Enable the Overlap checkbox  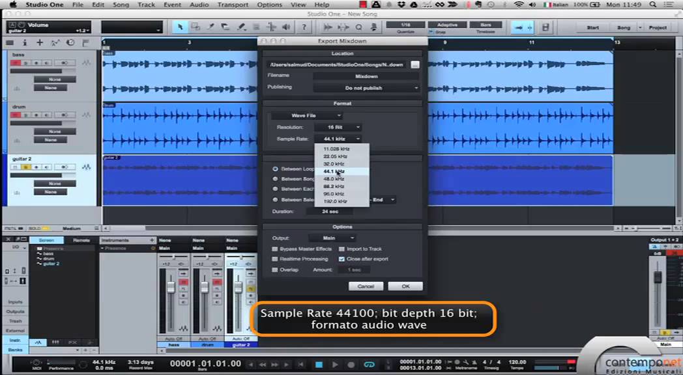point(275,270)
